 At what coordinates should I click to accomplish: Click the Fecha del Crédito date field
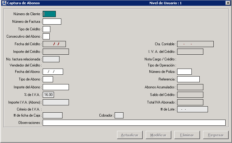pyautogui.click(x=54, y=44)
